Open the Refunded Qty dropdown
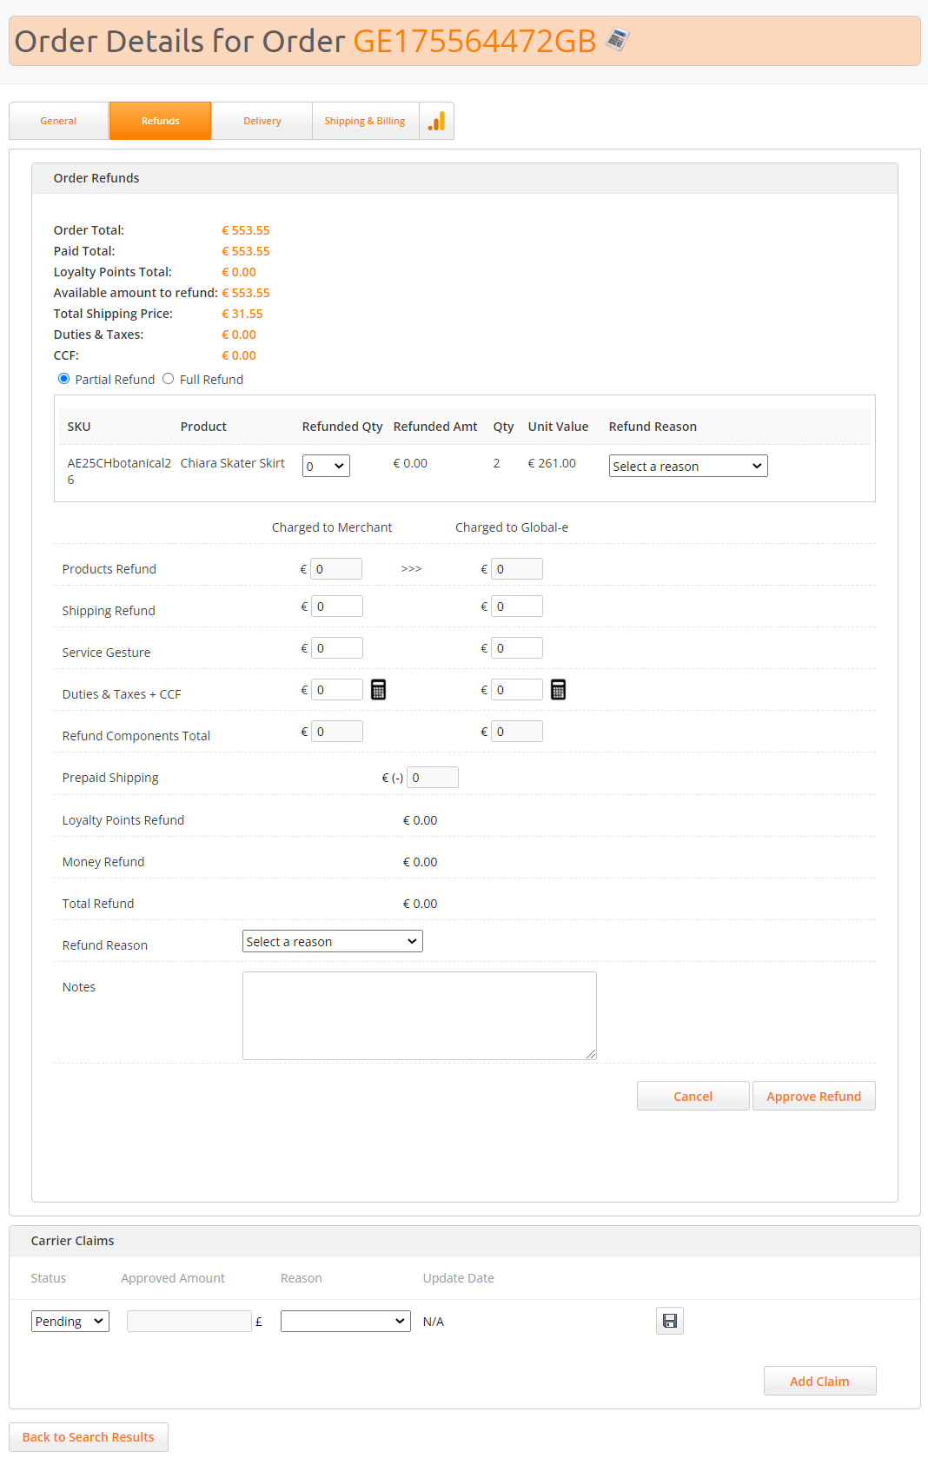Viewport: 928px width, 1465px height. tap(326, 467)
